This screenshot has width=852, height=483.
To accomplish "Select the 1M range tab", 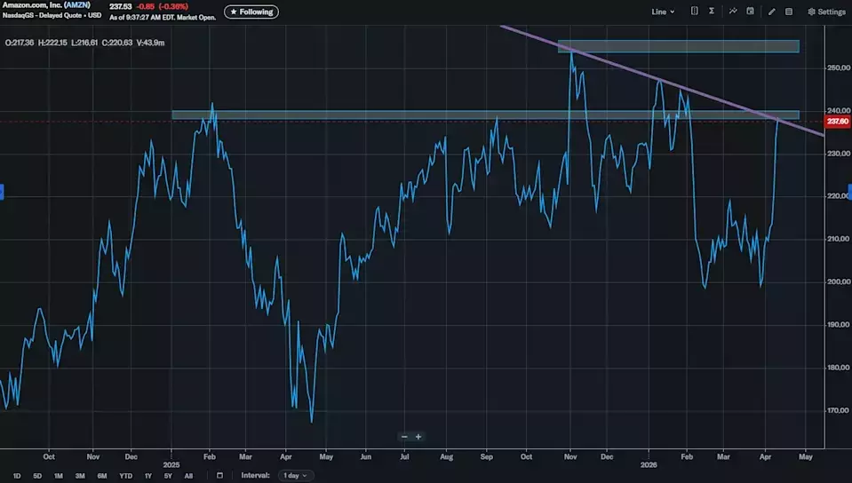I will coord(58,475).
